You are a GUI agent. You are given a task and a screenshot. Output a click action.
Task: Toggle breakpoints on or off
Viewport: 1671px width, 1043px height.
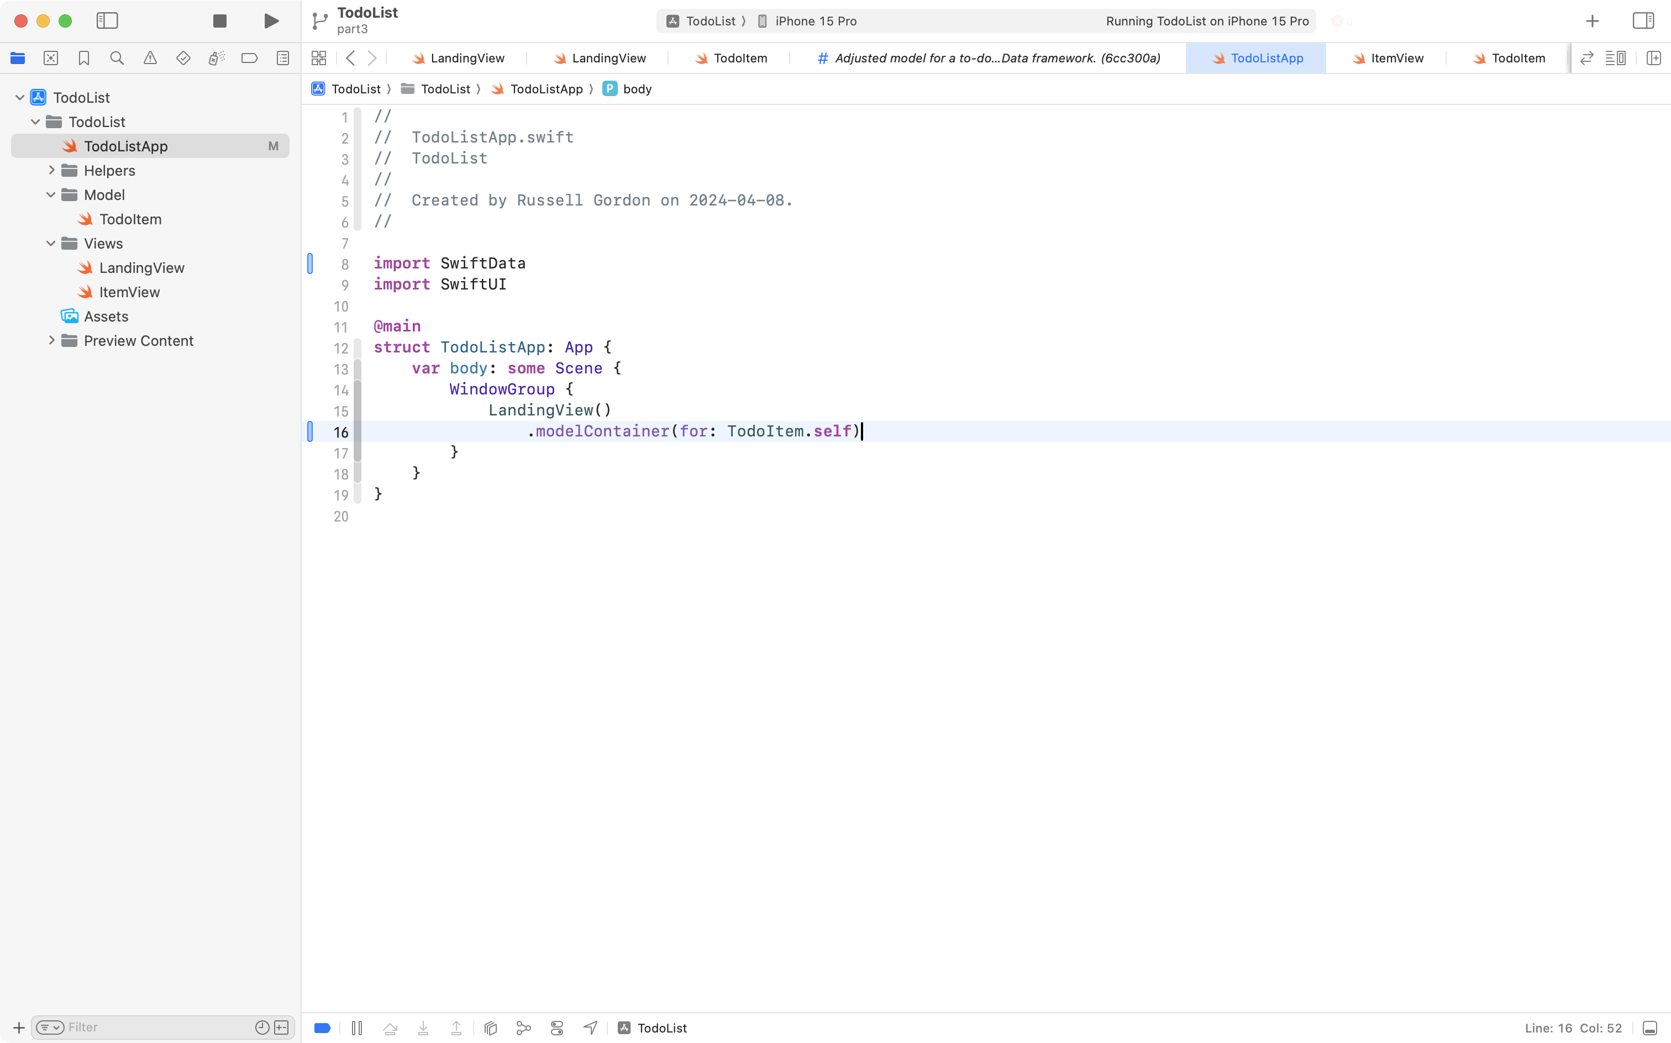click(x=322, y=1027)
